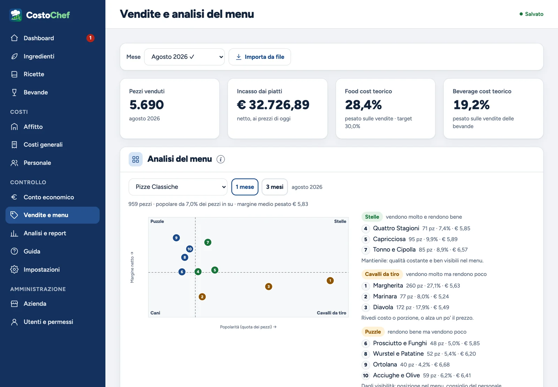Click the people icon for Personale
The image size is (558, 387).
coord(14,163)
